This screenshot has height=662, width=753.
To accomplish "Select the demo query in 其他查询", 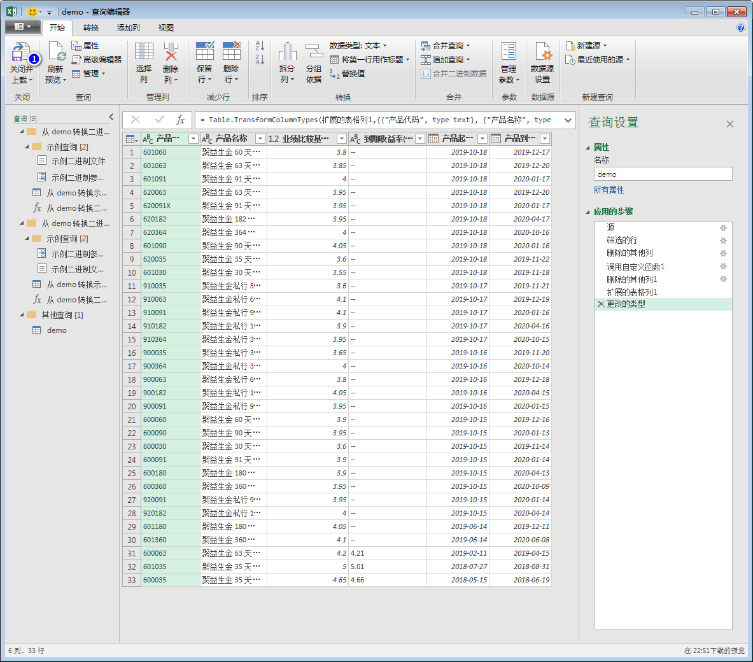I will [57, 330].
